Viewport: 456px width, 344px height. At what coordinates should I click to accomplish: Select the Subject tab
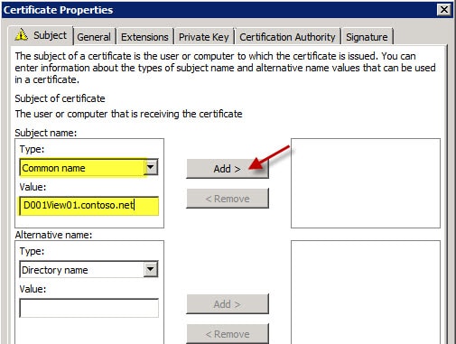42,35
